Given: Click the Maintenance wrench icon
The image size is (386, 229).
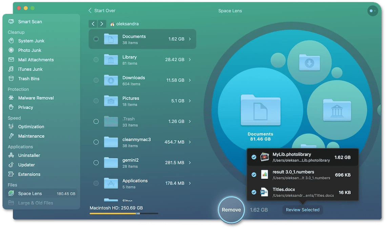Looking at the screenshot, I should (11, 136).
